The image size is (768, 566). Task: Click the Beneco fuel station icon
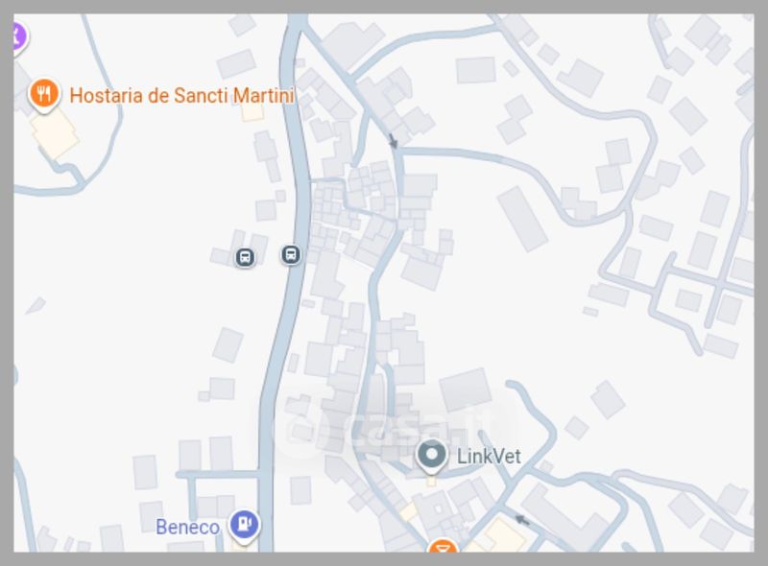[x=245, y=526]
